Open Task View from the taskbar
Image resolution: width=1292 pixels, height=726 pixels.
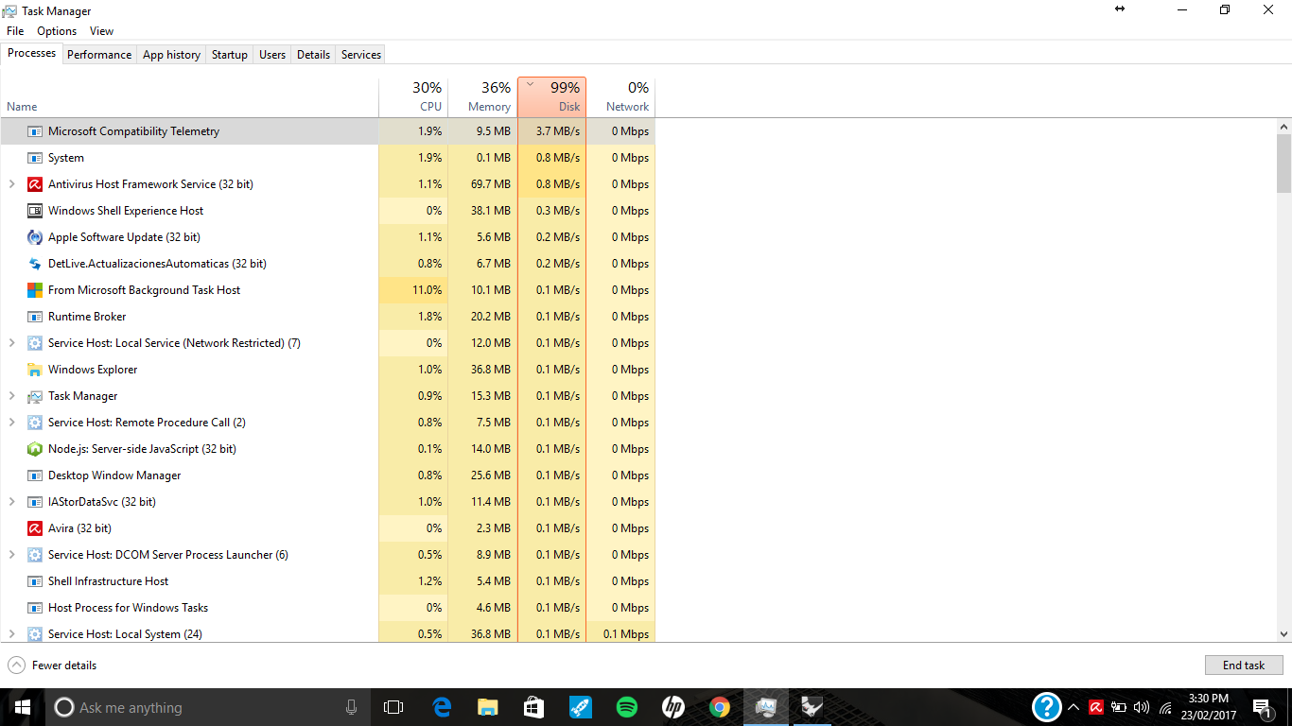[393, 707]
